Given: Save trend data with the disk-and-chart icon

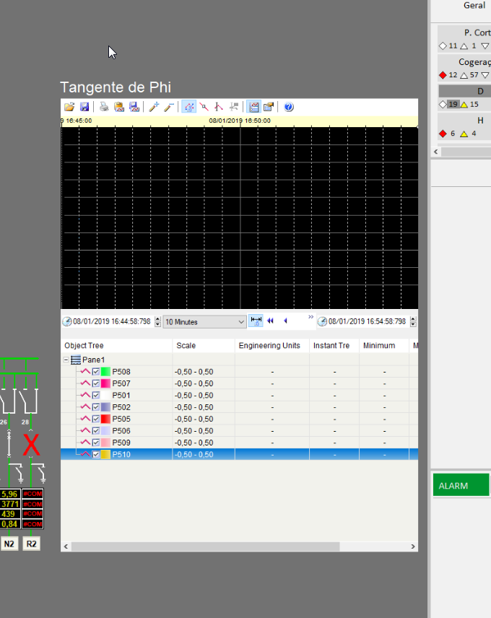Looking at the screenshot, I should click(x=134, y=107).
